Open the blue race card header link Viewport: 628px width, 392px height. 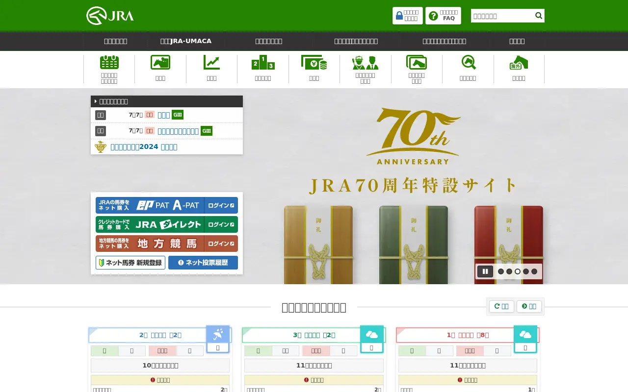click(x=160, y=335)
